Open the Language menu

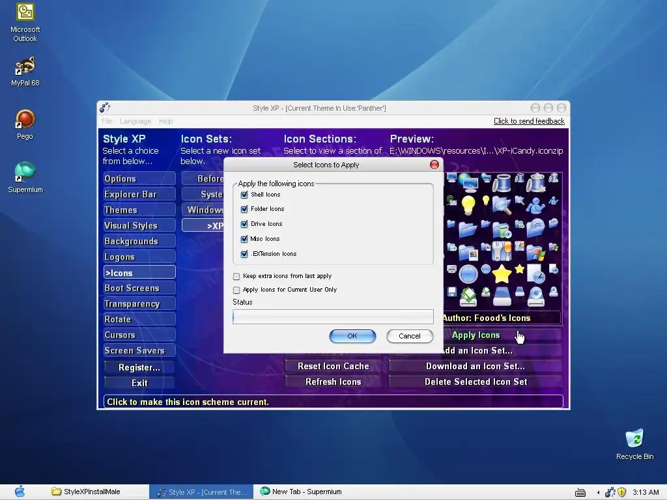[x=135, y=121]
